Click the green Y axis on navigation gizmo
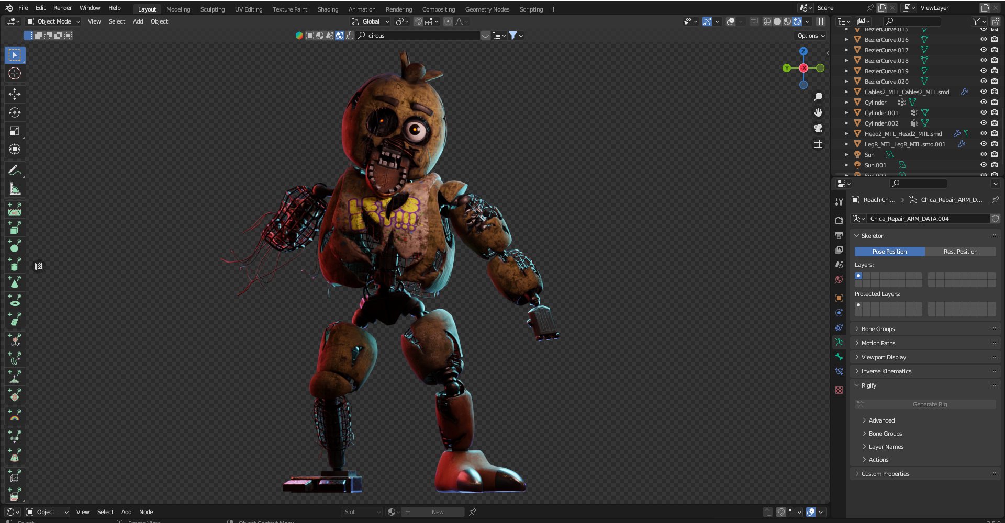This screenshot has width=1005, height=523. 787,68
